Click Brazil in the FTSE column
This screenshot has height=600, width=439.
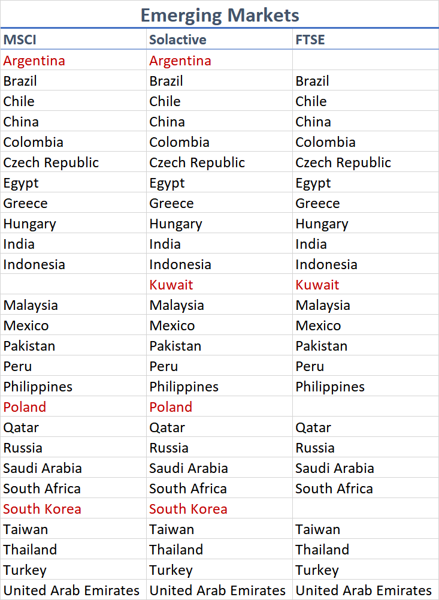312,81
